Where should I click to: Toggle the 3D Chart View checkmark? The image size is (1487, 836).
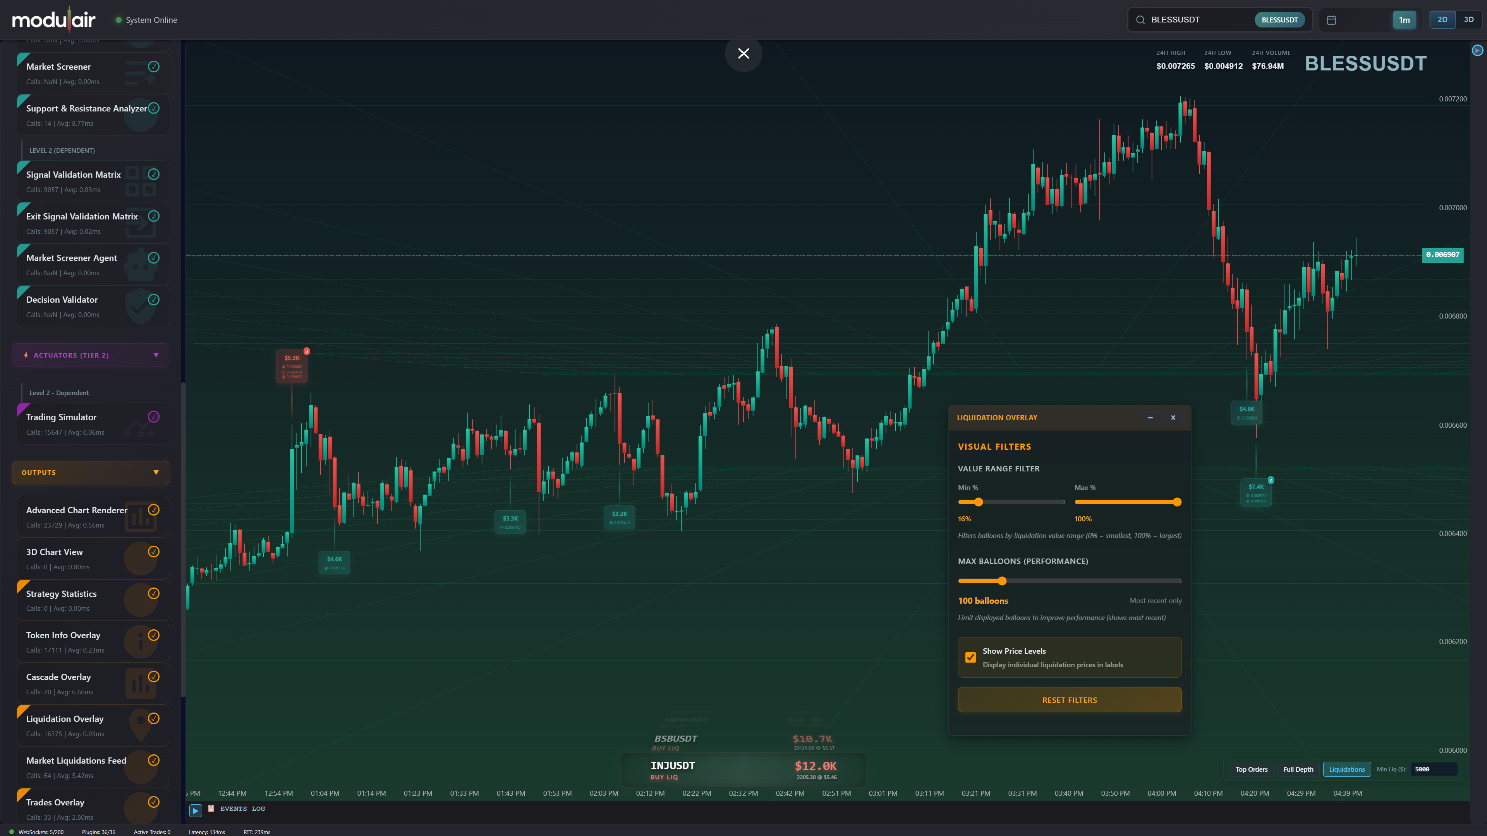tap(154, 552)
